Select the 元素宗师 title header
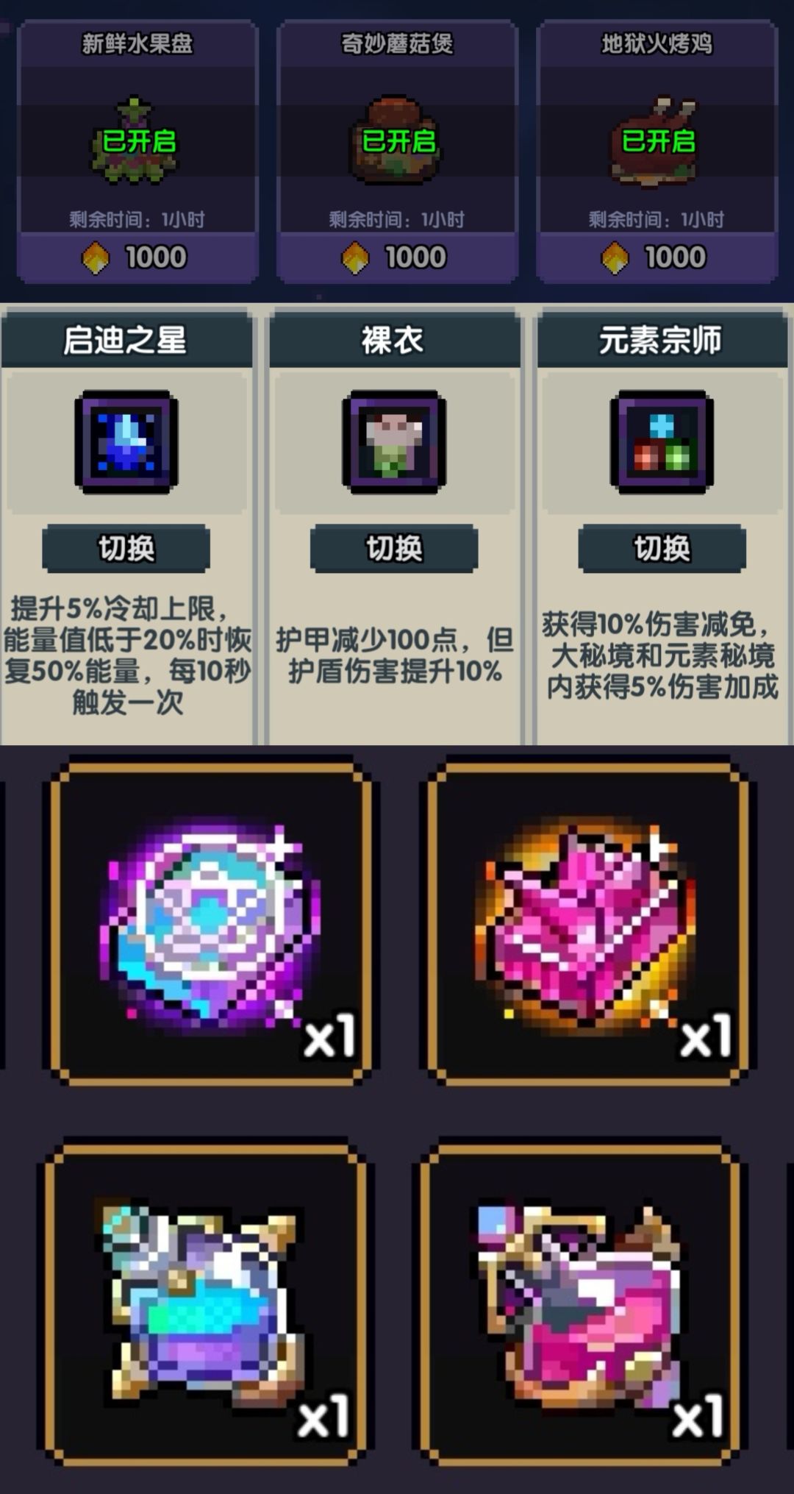 click(x=662, y=340)
